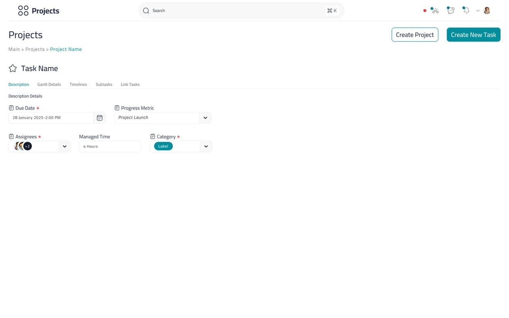Screen dimensions: 509x318
Task: Click the clipboard icon beside Progress Metric label
Action: pyautogui.click(x=117, y=108)
